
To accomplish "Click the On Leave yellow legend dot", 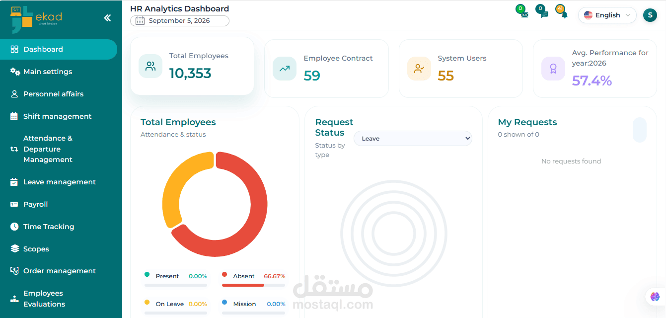I will [x=147, y=302].
